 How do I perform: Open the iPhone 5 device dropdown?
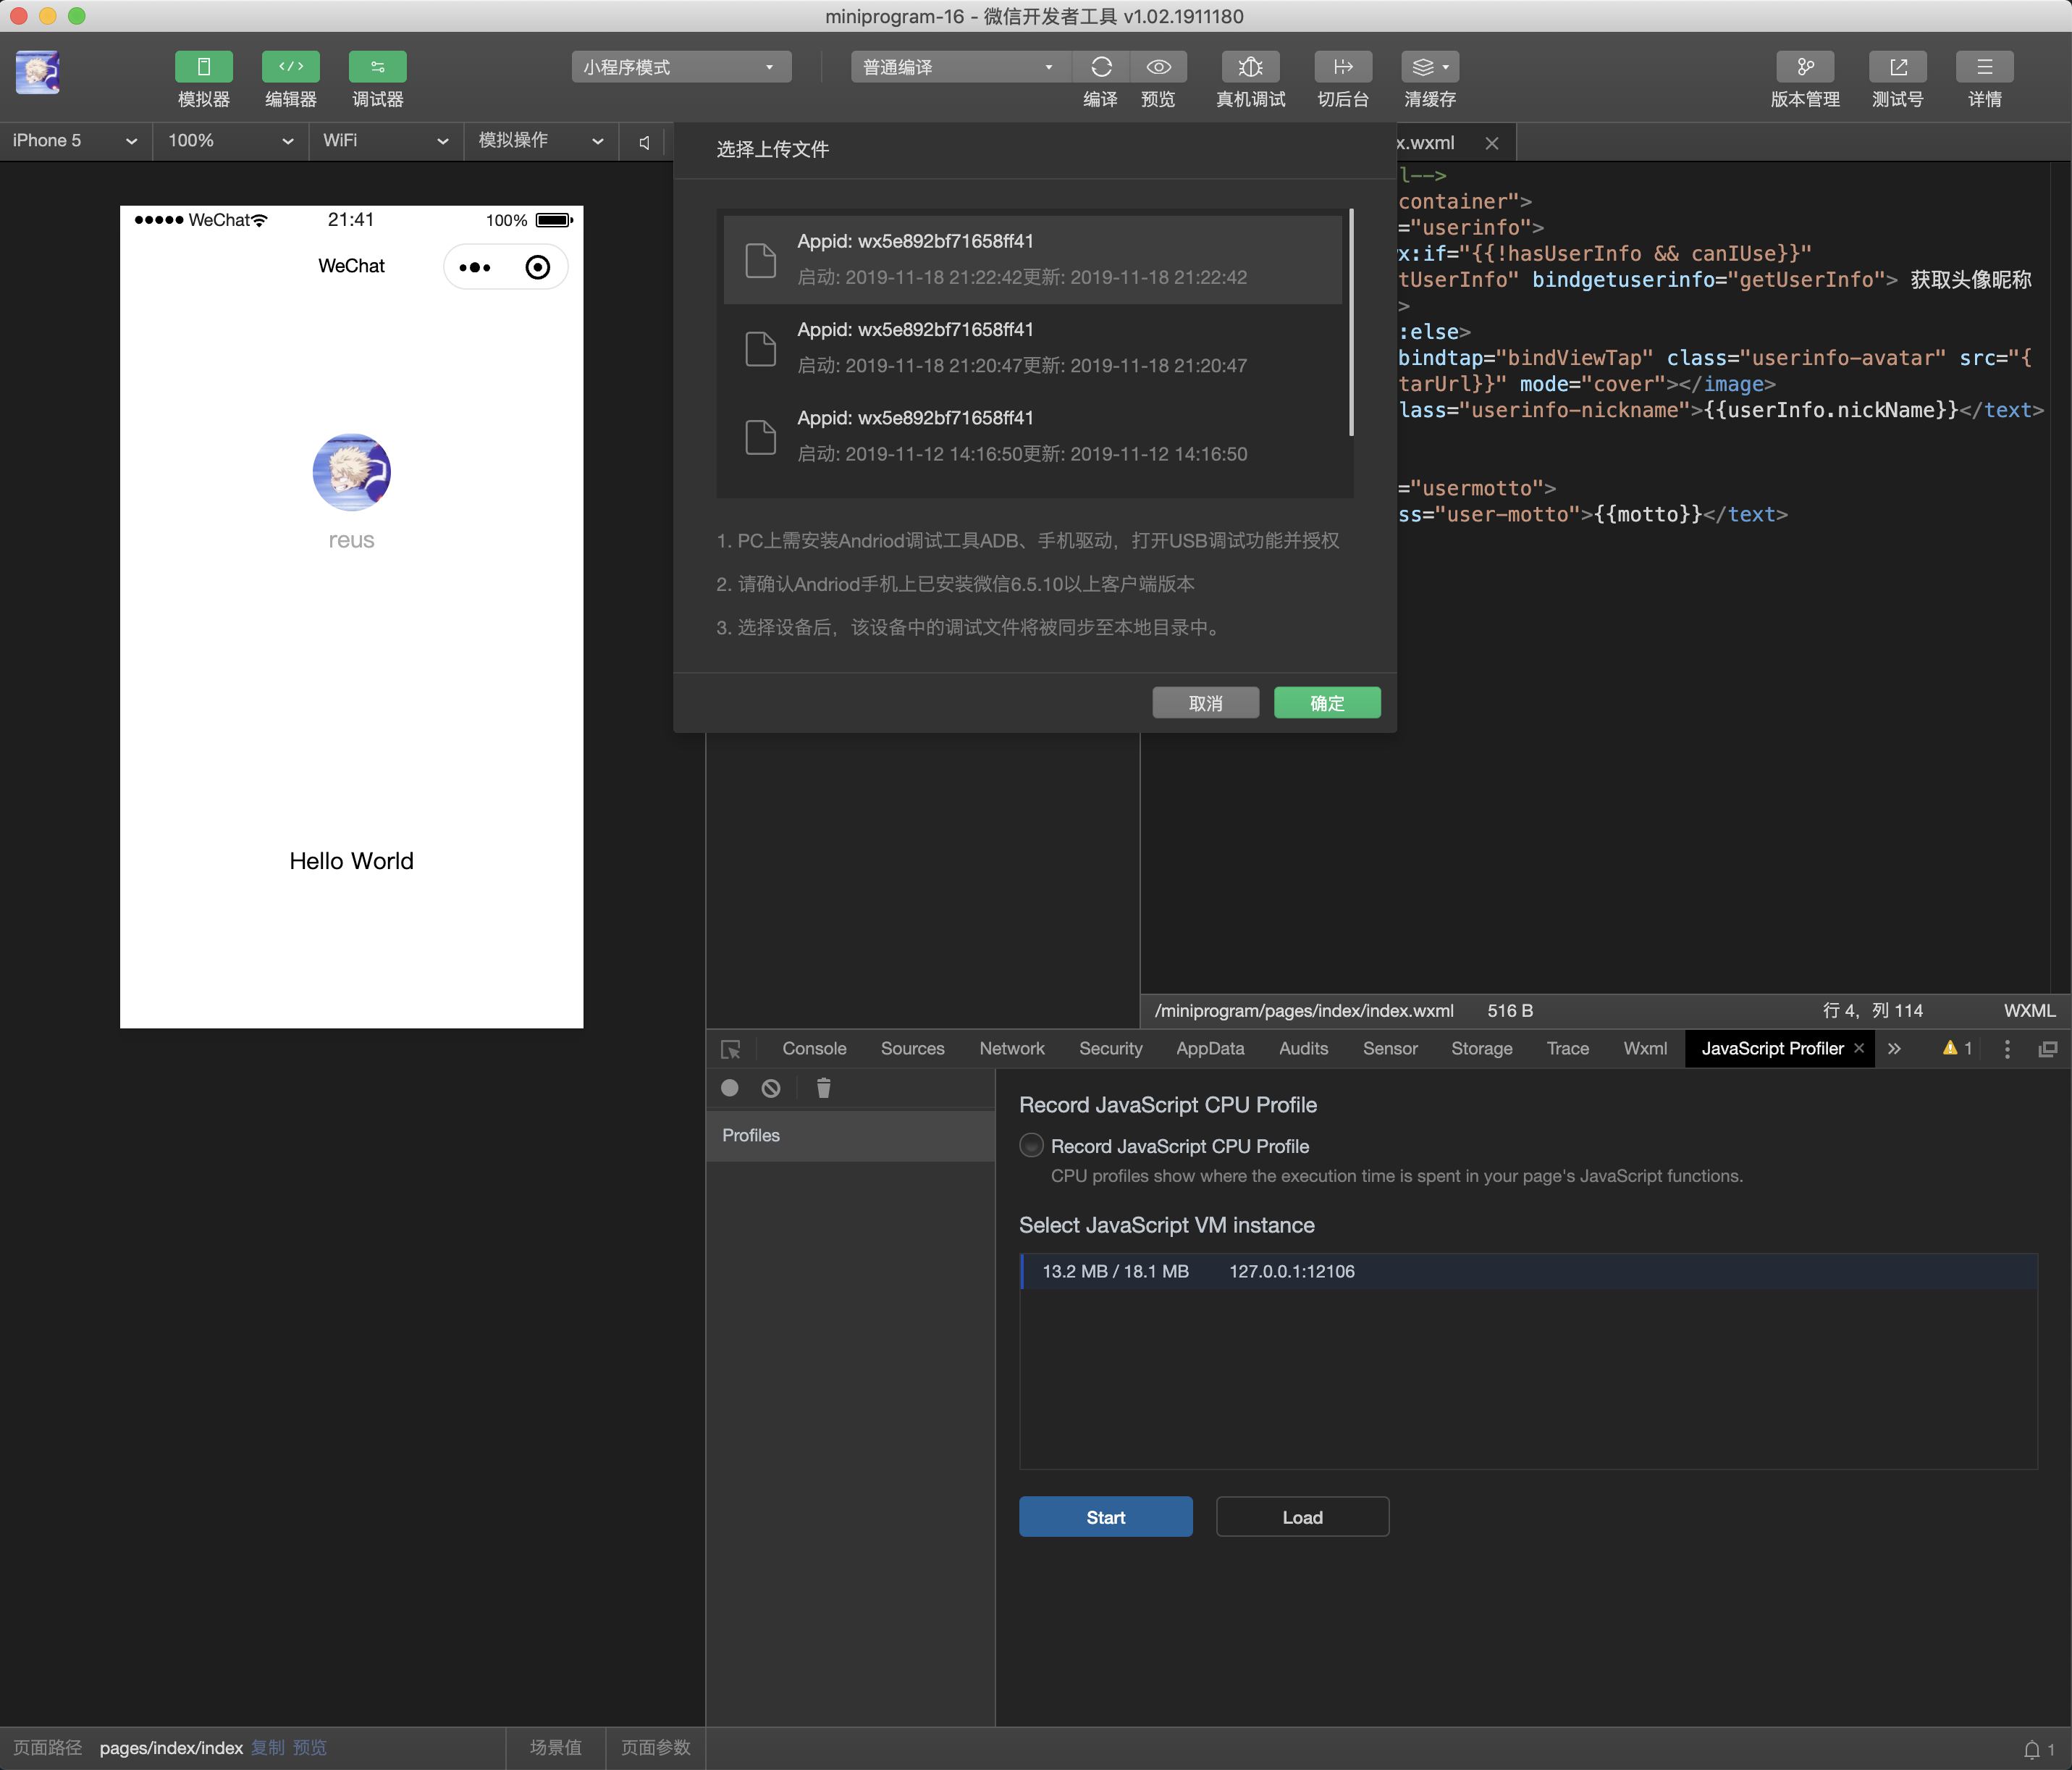(75, 141)
